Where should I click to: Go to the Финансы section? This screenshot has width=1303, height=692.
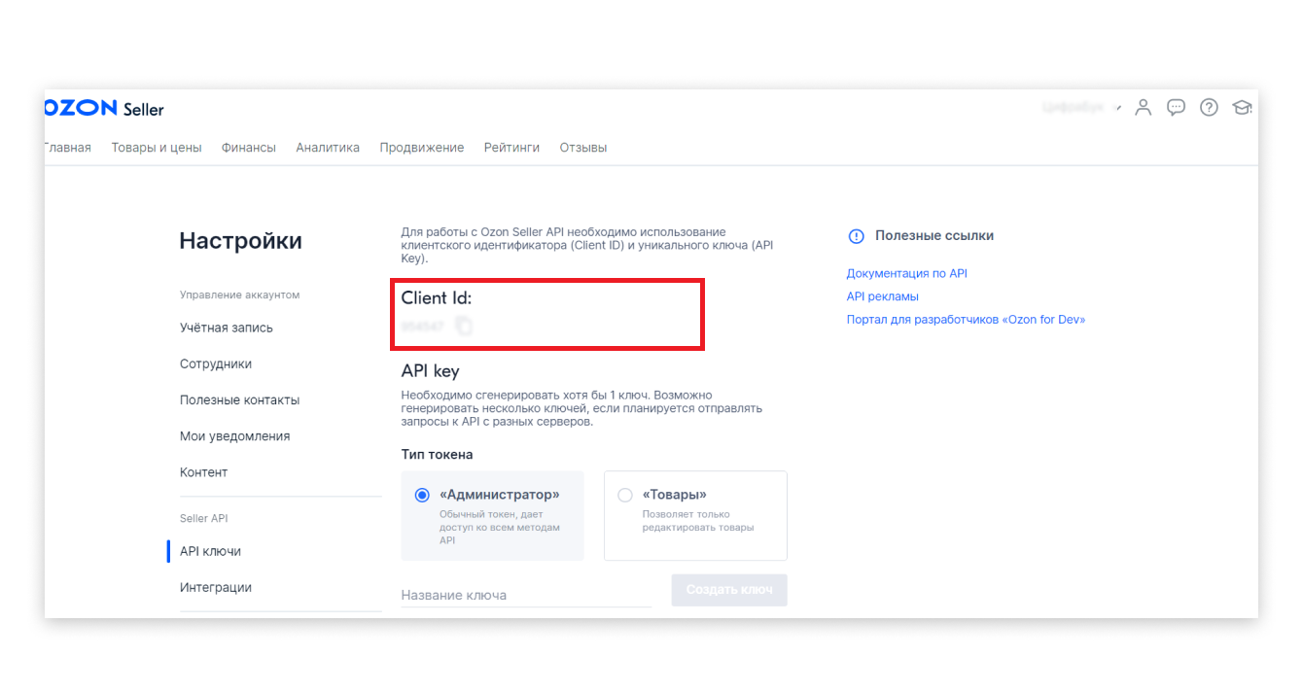click(249, 148)
